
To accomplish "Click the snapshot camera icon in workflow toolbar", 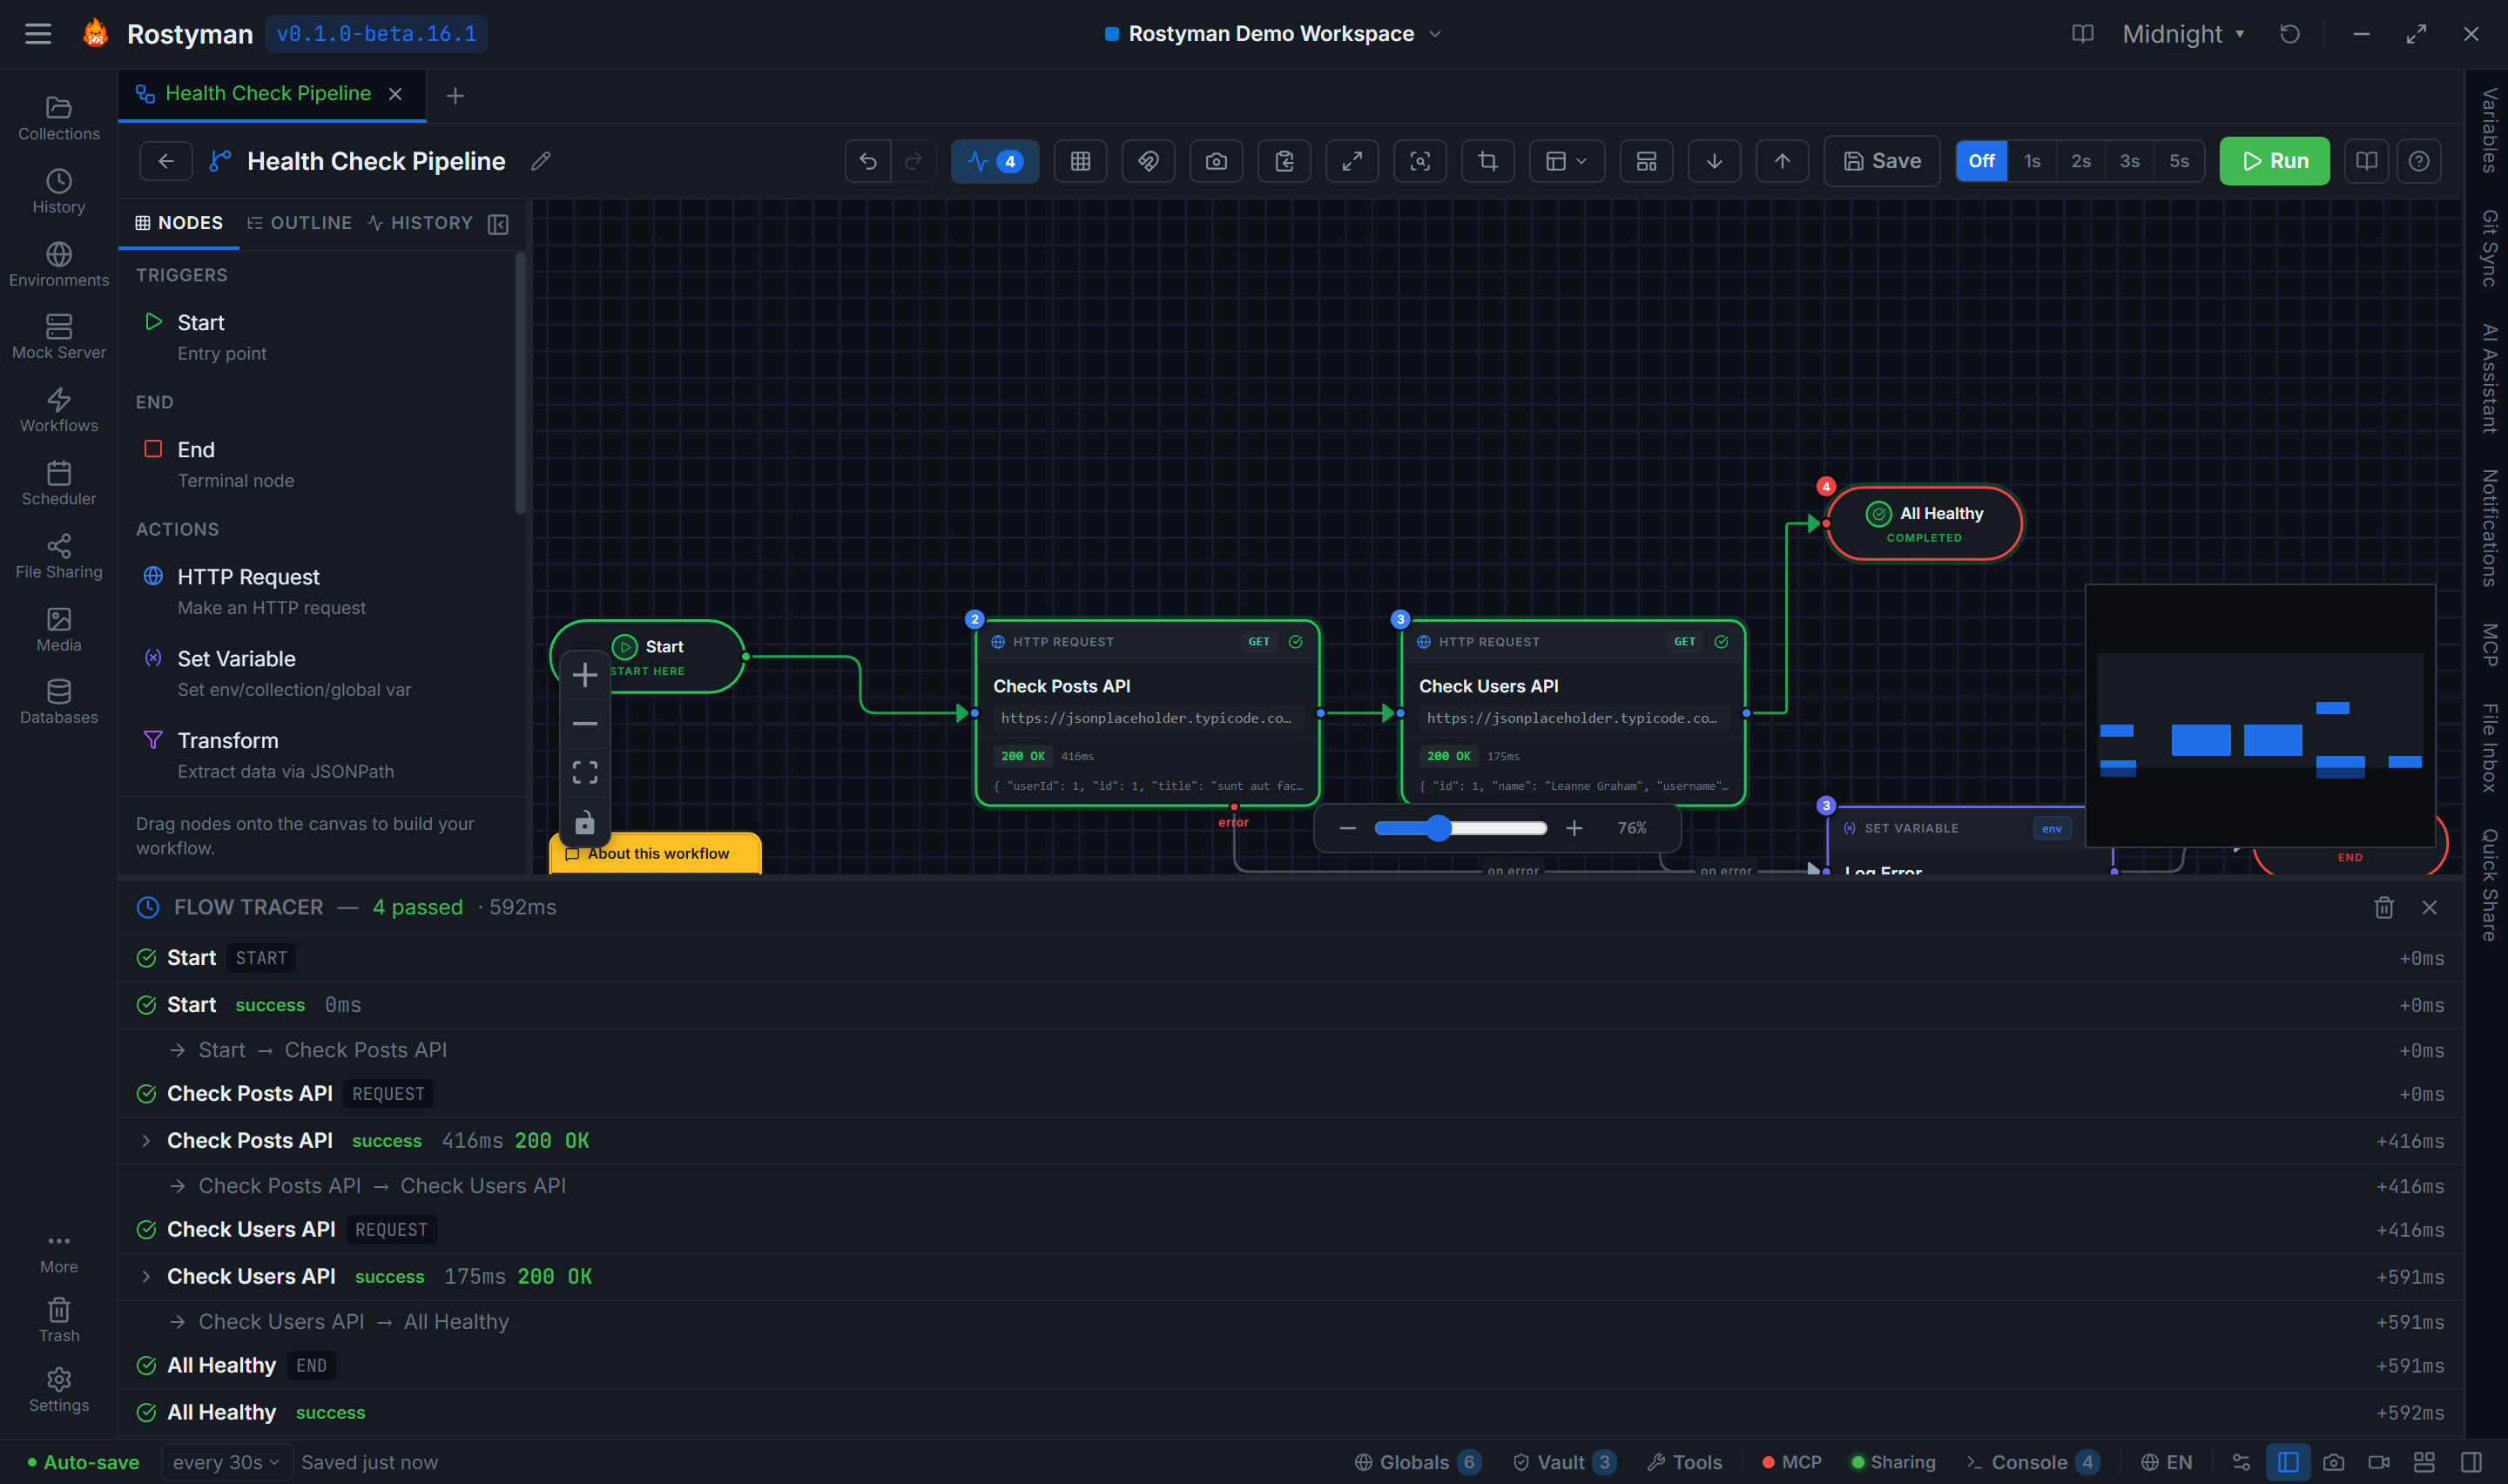I will point(1217,161).
